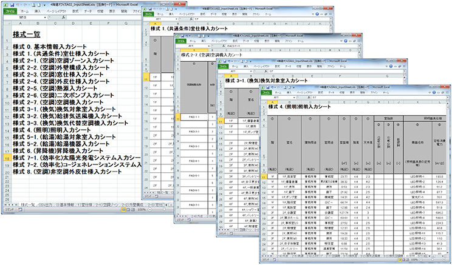Click macro record icon in 様式一覧 status bar
This screenshot has height=265, width=452.
(20, 210)
